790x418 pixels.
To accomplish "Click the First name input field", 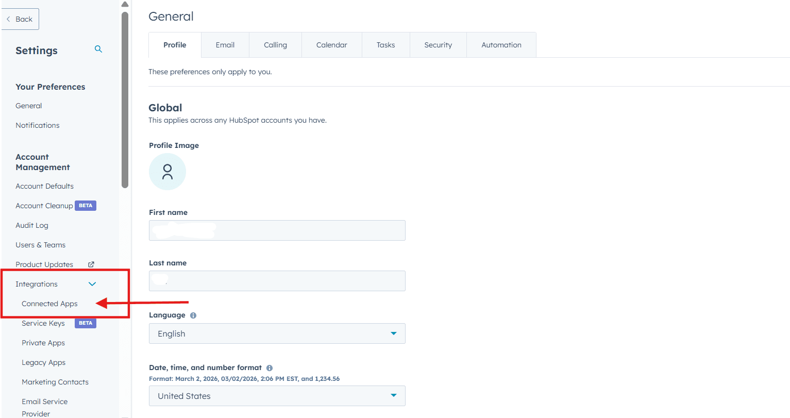I will [277, 230].
